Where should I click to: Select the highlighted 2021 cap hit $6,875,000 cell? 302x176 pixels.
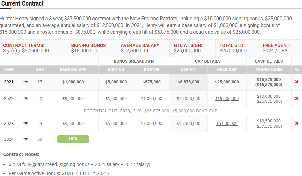(x=188, y=82)
